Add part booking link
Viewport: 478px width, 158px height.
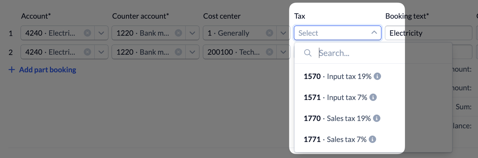(x=43, y=70)
